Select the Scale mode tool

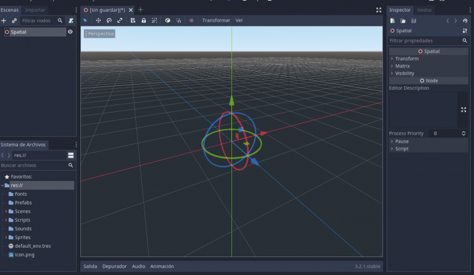pyautogui.click(x=120, y=20)
